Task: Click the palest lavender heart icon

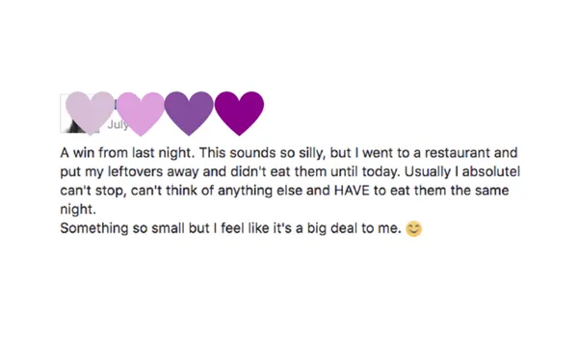Action: tap(90, 113)
